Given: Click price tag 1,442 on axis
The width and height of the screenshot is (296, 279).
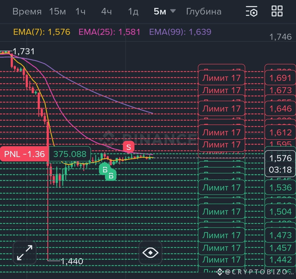Looking at the screenshot, I should click(280, 260).
